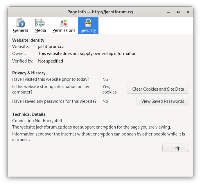Image resolution: width=201 pixels, height=185 pixels.
Task: Click the General tab document icon
Action: tap(20, 23)
